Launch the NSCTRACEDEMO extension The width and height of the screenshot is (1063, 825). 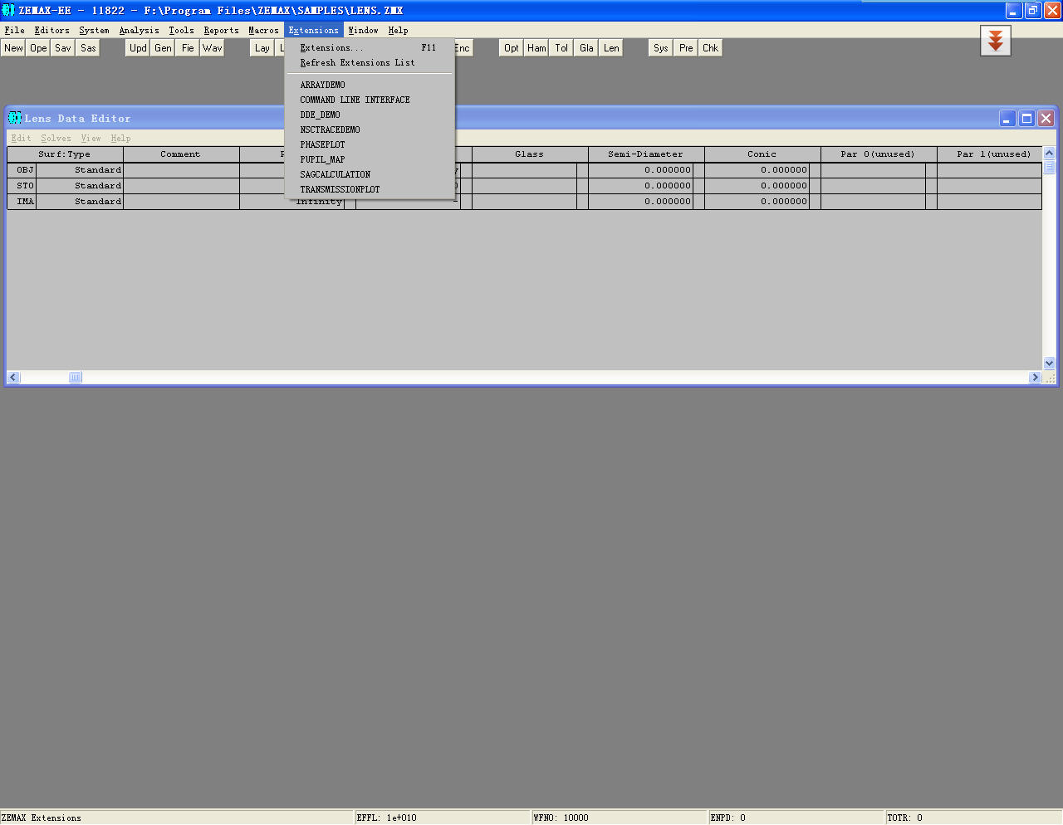pos(369,129)
